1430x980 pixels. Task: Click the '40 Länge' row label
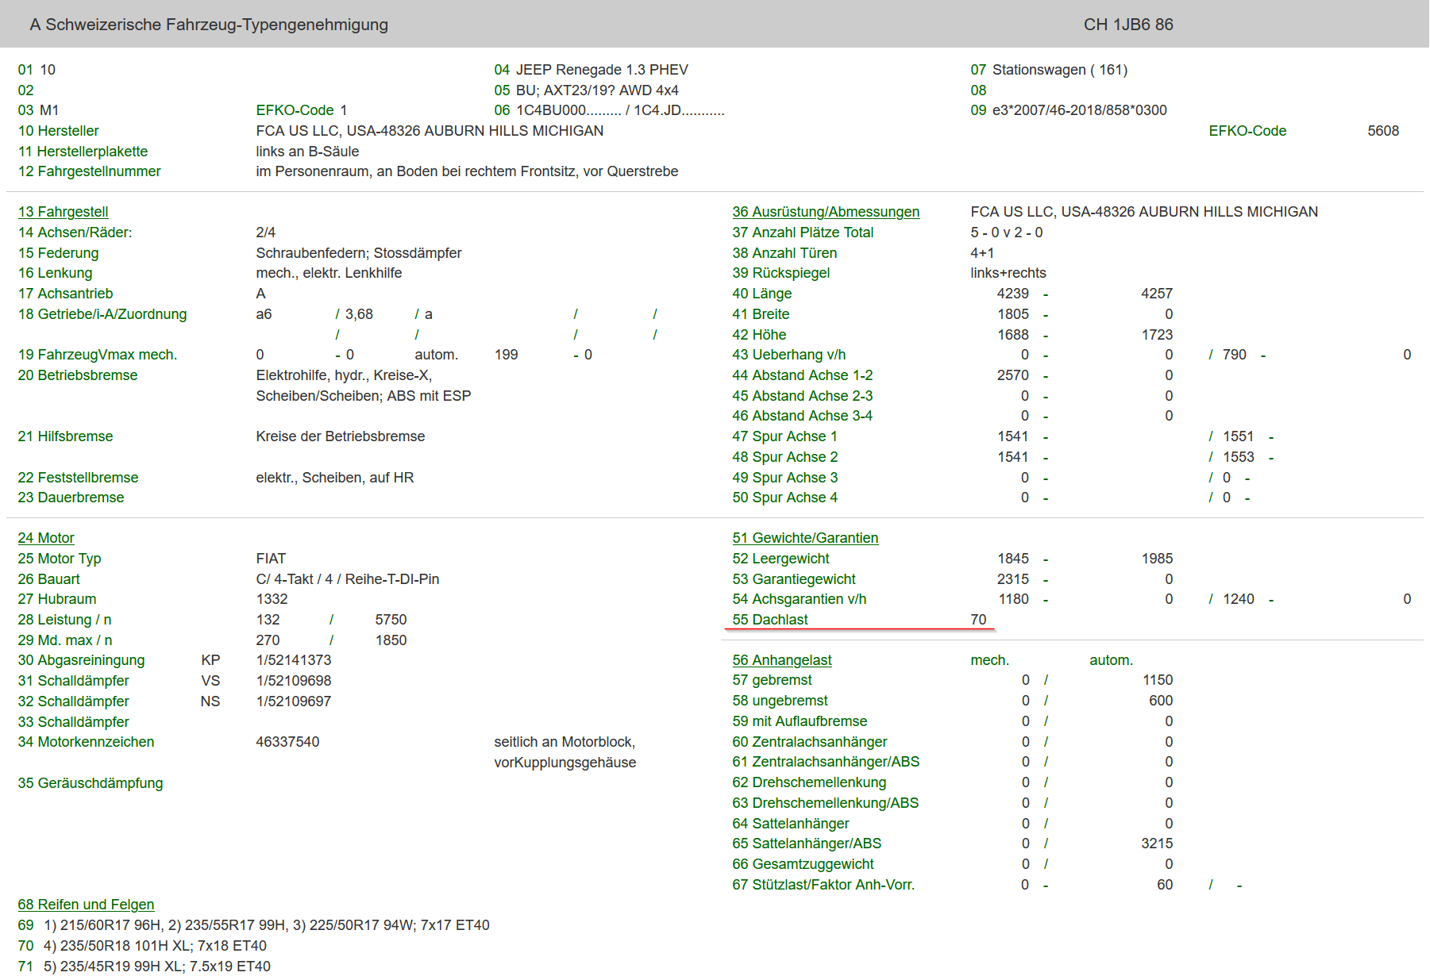[x=761, y=294]
